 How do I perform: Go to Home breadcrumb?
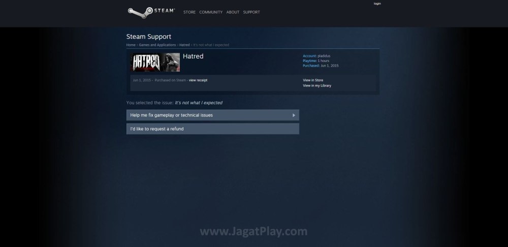[131, 45]
